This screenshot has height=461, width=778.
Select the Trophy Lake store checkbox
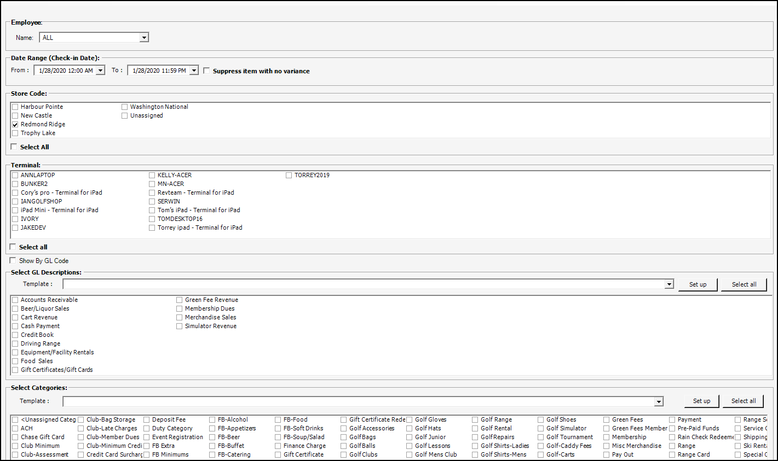click(15, 133)
